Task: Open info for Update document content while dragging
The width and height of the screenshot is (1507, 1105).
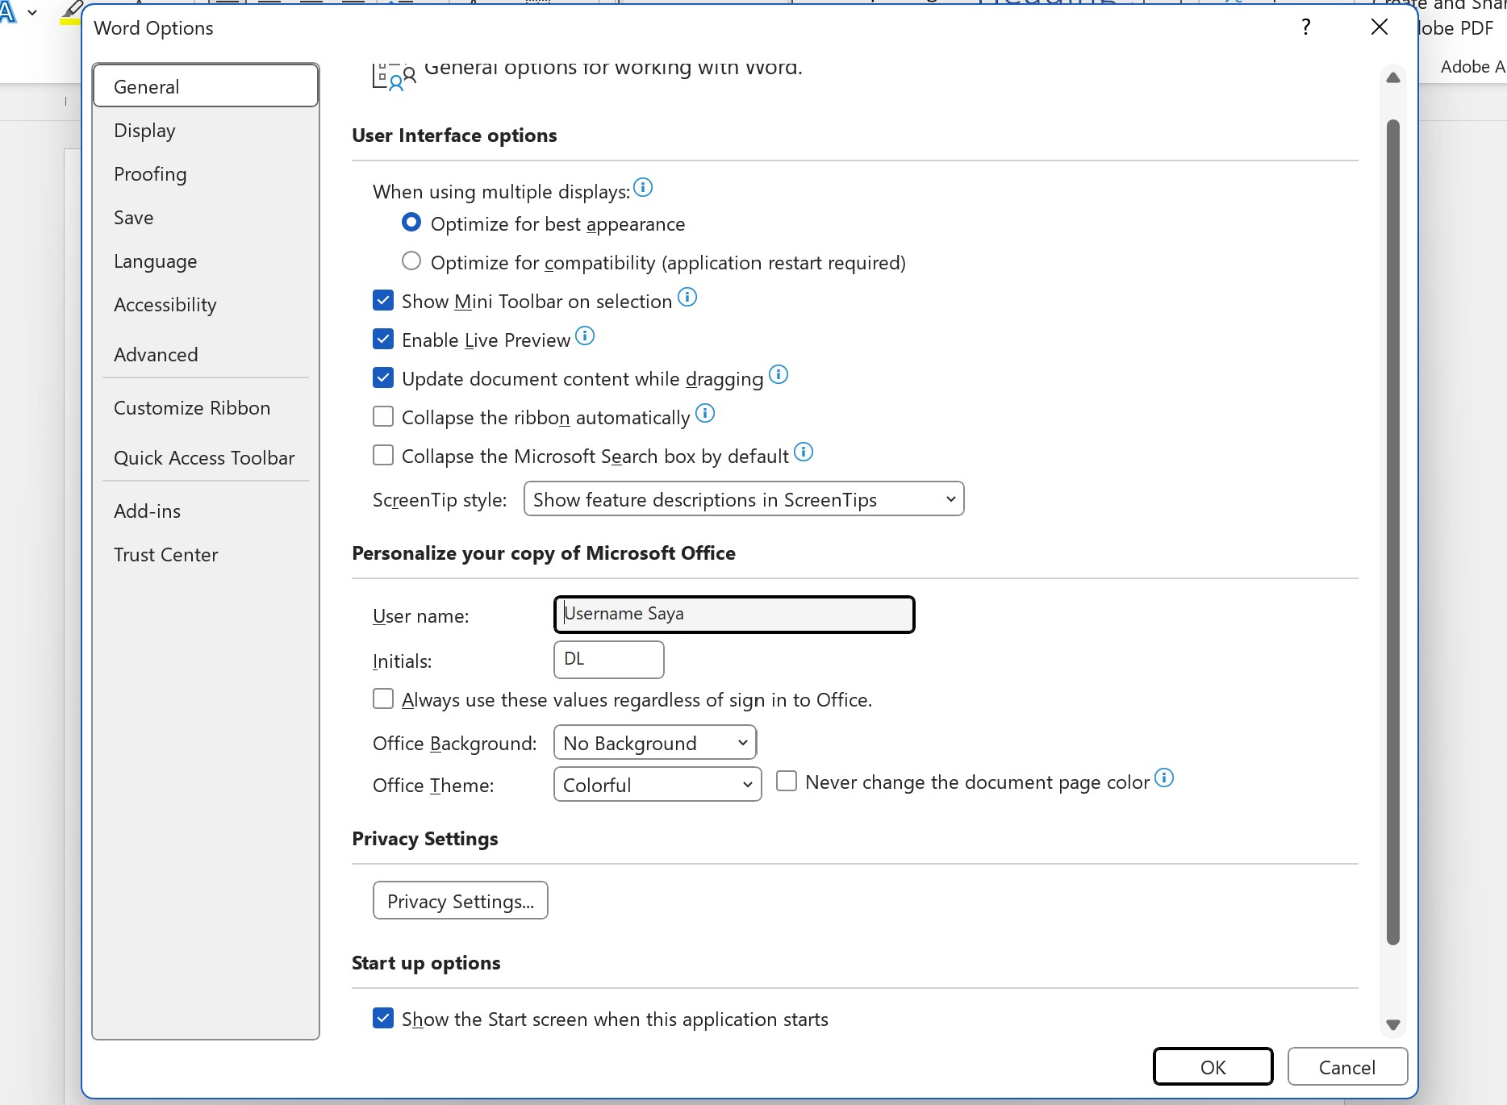Action: (x=779, y=375)
